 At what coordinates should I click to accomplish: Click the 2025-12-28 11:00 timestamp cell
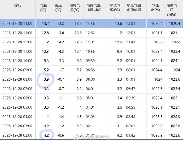click(17, 51)
